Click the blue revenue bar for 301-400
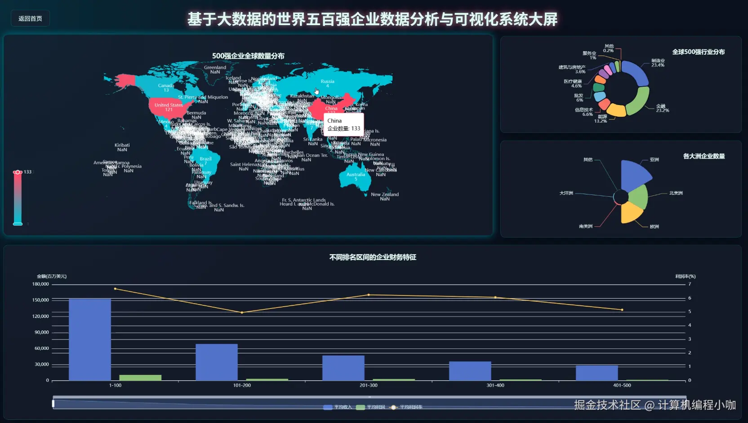The height and width of the screenshot is (423, 748). click(x=470, y=371)
